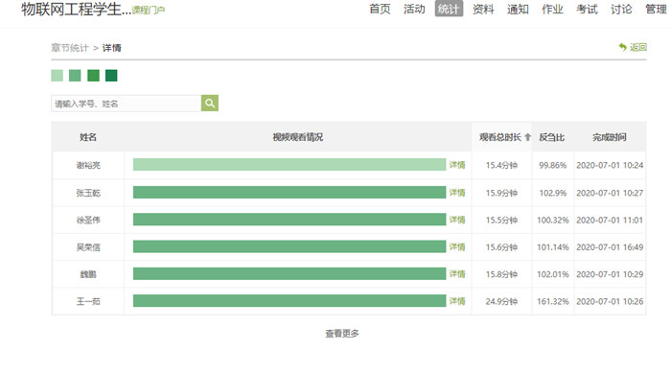
Task: Click the 2020-07-01 11:01 completion time
Action: 610,221
